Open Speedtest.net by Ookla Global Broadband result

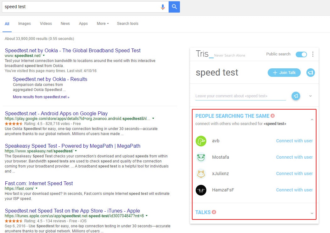pyautogui.click(x=73, y=51)
